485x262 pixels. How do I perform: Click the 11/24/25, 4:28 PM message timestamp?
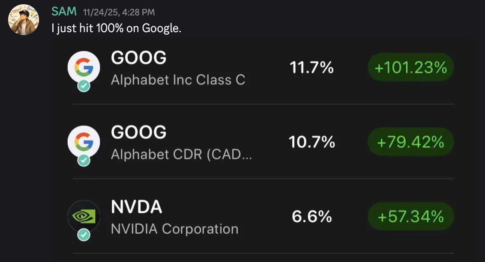119,12
